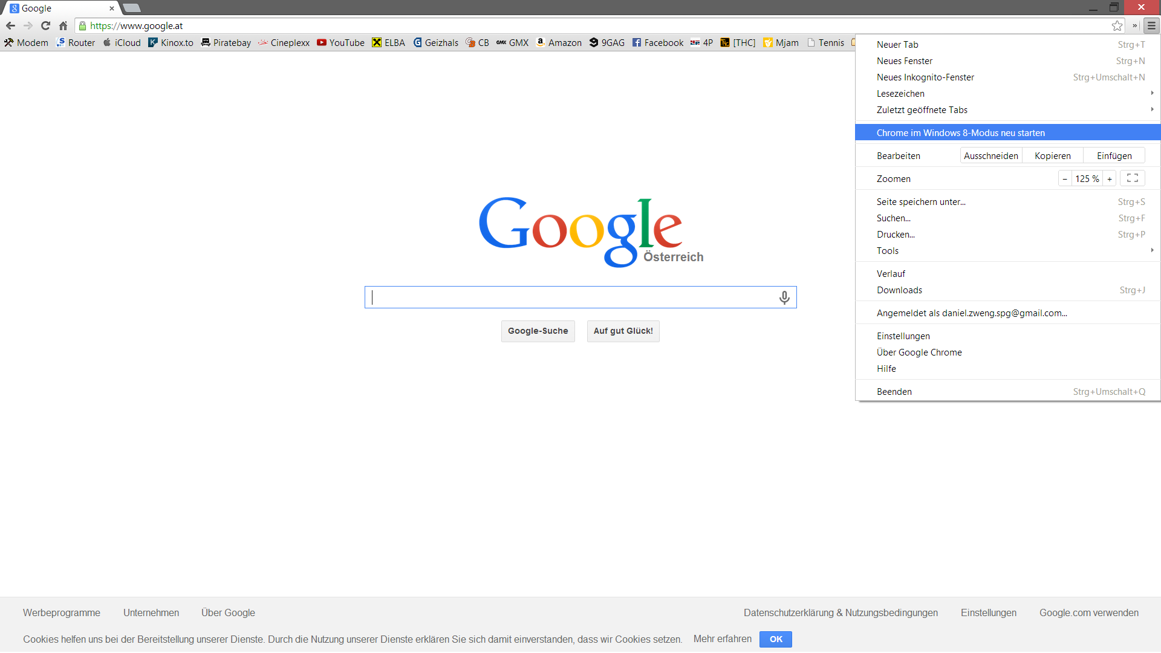Toggle the Chrome hamburger menu button
1161x653 pixels.
point(1151,25)
